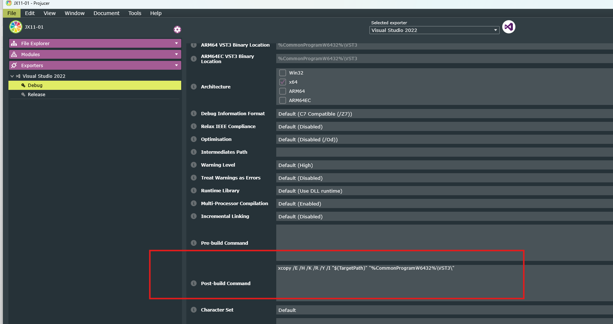Click info icon for Optimisation
The image size is (613, 324).
pos(194,139)
